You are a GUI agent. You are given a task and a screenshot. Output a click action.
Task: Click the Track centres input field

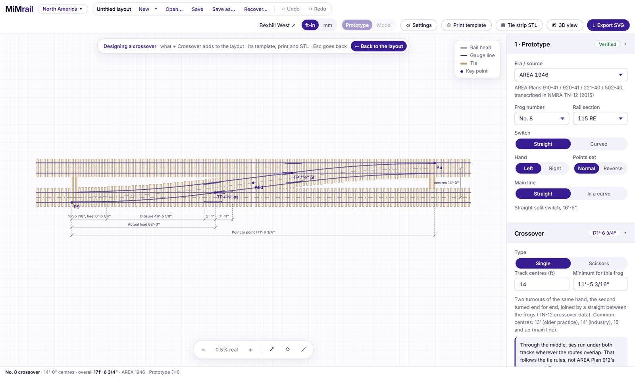(x=542, y=284)
